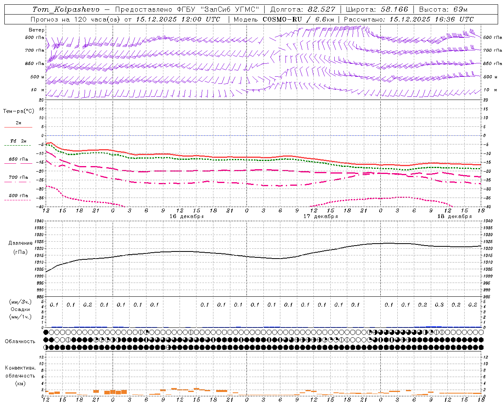The width and height of the screenshot is (504, 403).
Task: Click the left temperature axis value -40
Action: point(41,207)
